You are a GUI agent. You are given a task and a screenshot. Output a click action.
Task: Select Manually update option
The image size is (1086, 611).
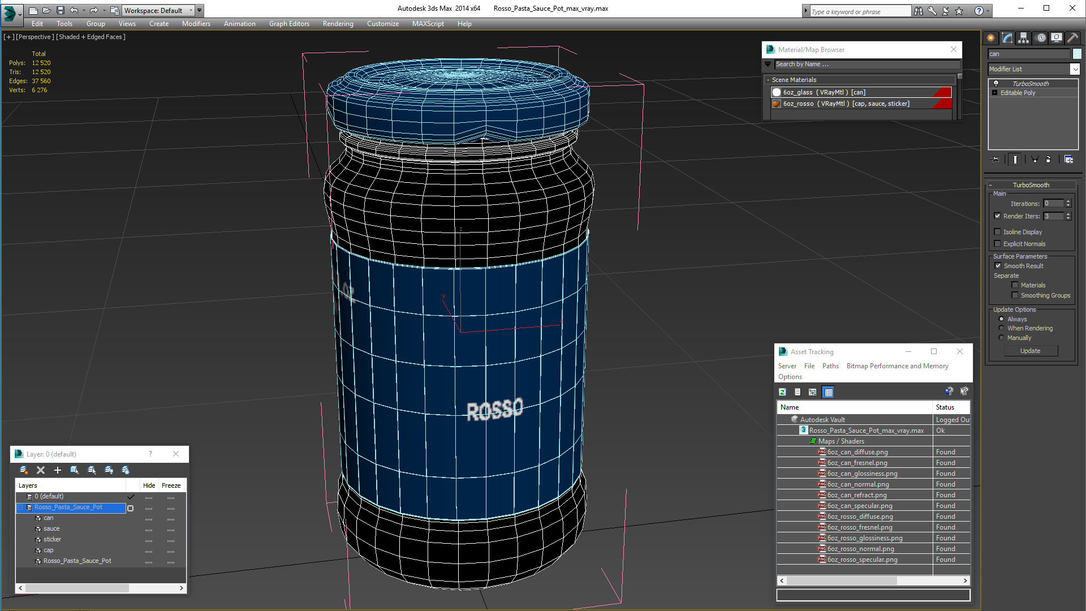[1001, 338]
